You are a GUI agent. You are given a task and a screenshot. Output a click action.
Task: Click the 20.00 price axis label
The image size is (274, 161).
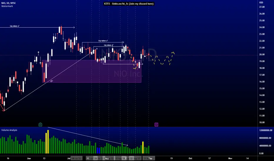pyautogui.click(x=262, y=54)
